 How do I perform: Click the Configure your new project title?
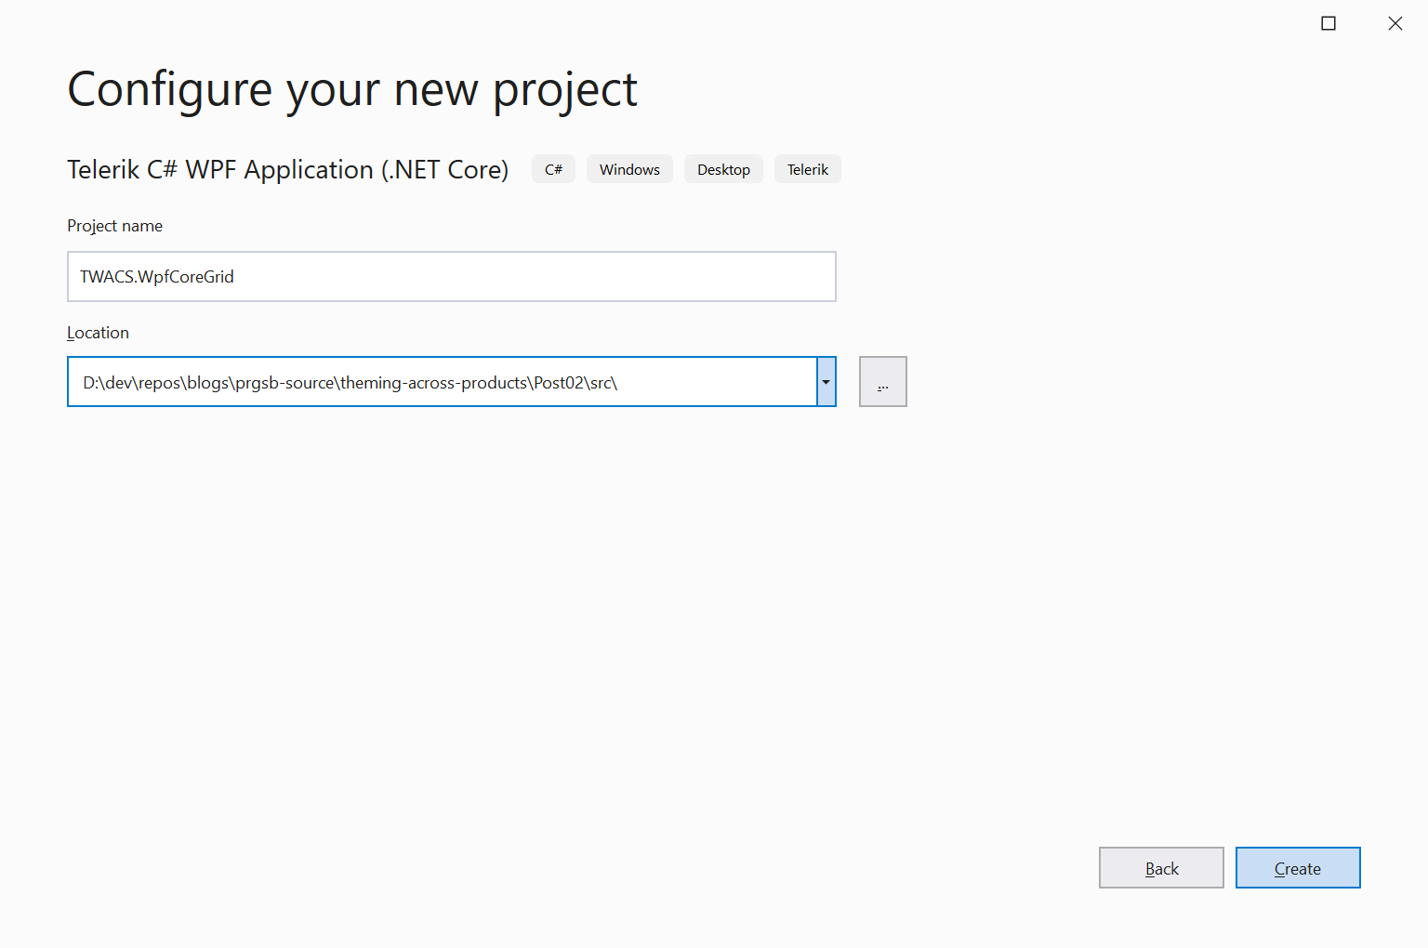coord(351,88)
